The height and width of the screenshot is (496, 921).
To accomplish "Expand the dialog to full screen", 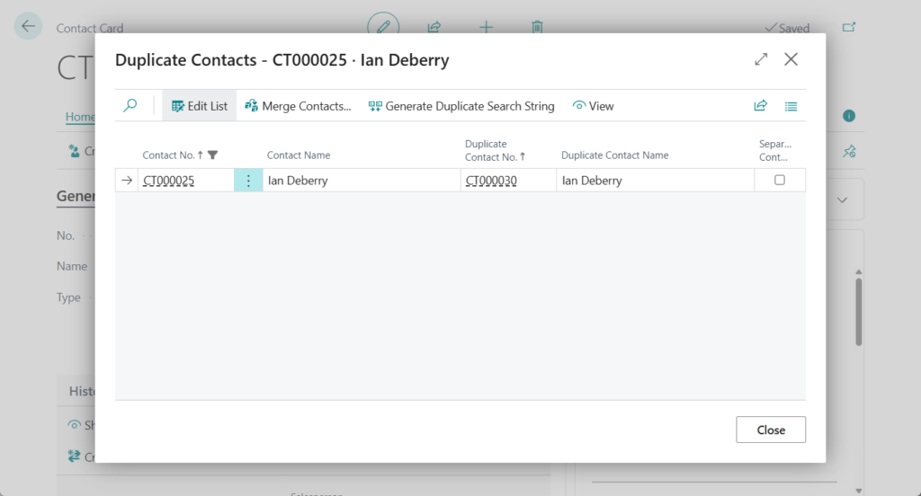I will [x=761, y=59].
